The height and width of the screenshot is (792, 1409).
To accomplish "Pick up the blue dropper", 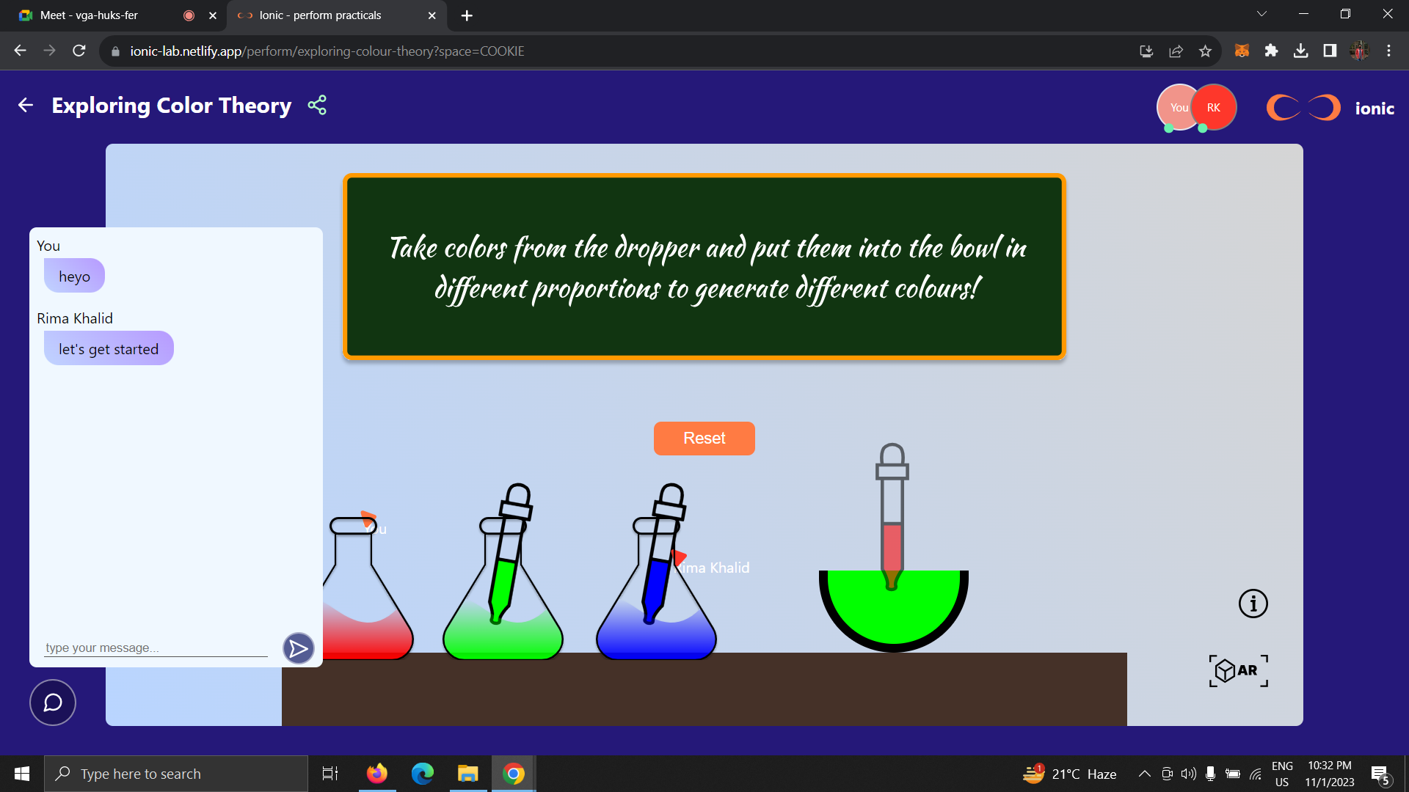I will click(x=659, y=568).
